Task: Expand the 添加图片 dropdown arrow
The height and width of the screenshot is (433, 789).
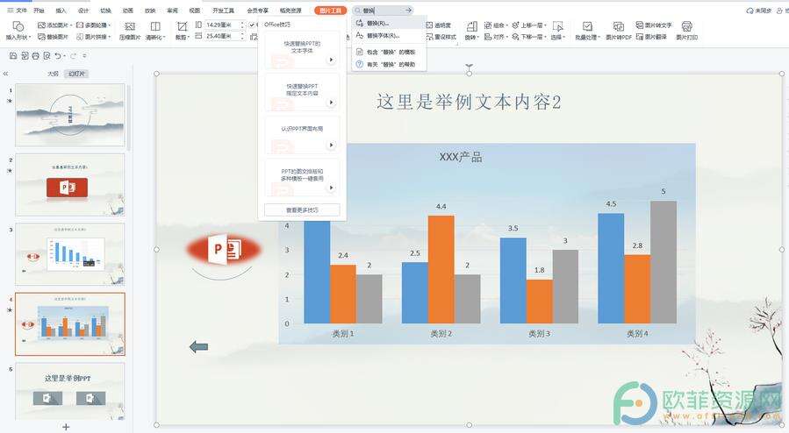Action: click(72, 25)
